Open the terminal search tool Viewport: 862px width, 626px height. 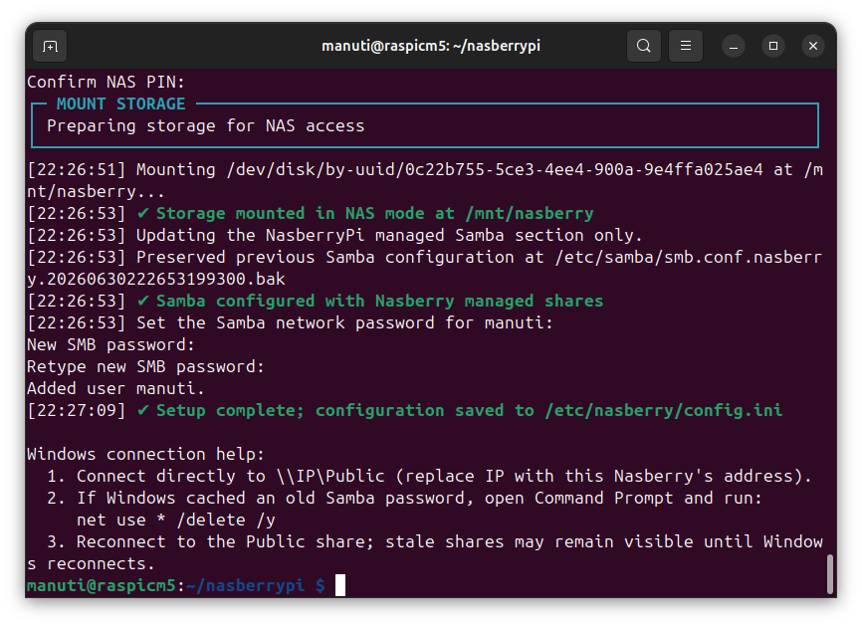(x=644, y=46)
